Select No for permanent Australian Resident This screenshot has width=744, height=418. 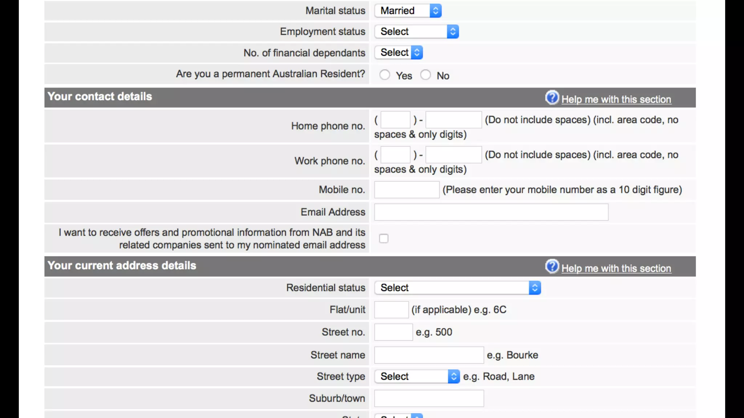[425, 75]
